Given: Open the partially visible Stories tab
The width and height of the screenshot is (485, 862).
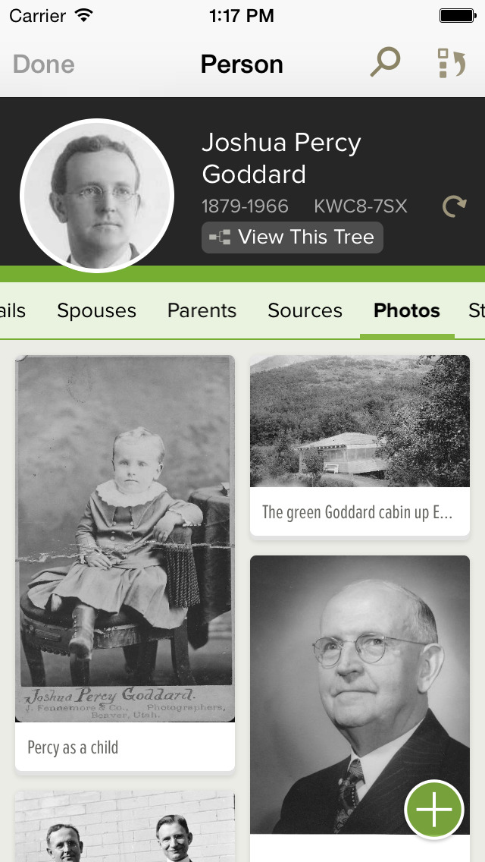Looking at the screenshot, I should pos(476,310).
